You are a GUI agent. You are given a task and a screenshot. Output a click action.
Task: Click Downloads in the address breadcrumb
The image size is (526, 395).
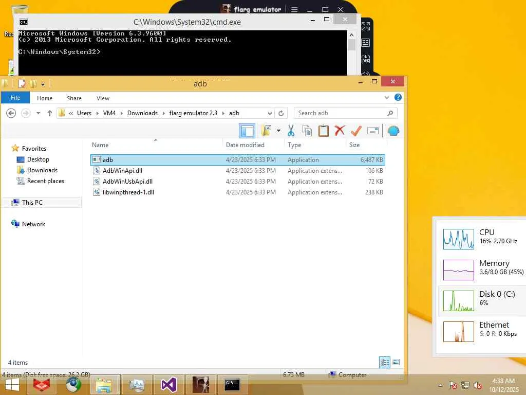coord(142,113)
